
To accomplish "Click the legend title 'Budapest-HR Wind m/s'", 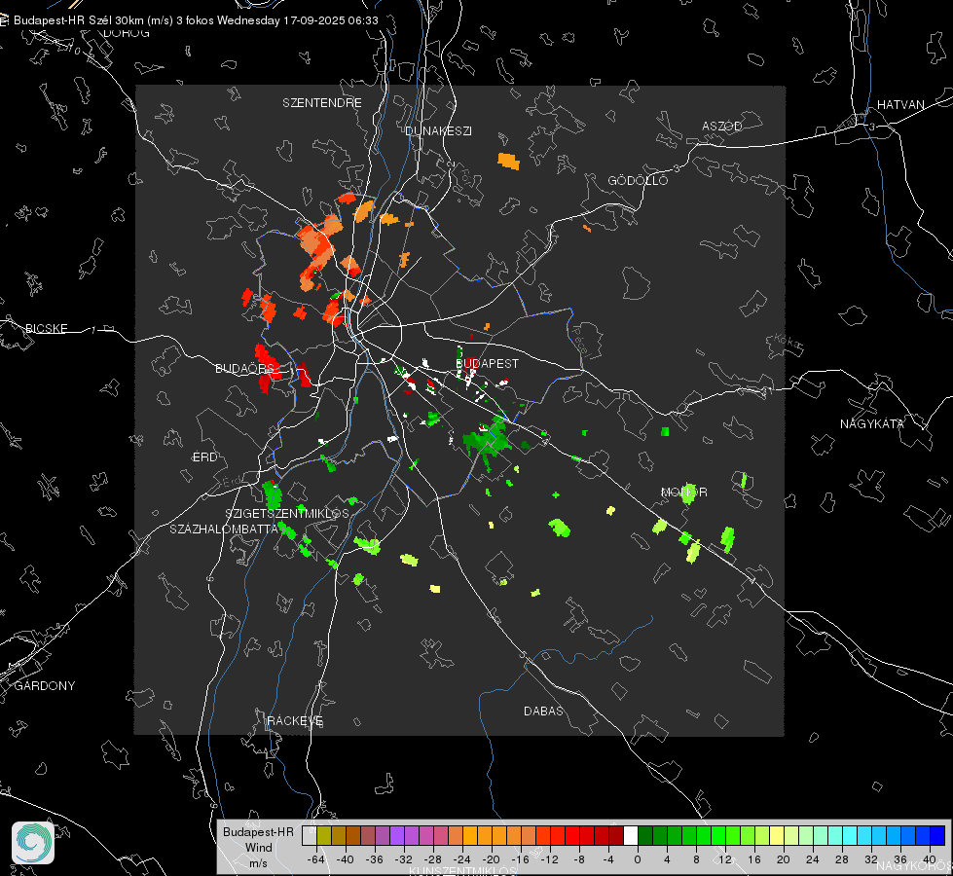I will tap(258, 848).
